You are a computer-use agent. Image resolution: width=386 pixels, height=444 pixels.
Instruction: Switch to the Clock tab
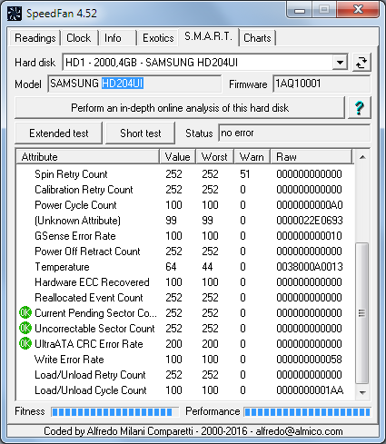pyautogui.click(x=79, y=38)
